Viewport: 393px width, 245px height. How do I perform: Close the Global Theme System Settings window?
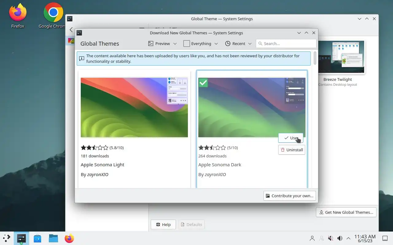pyautogui.click(x=374, y=19)
